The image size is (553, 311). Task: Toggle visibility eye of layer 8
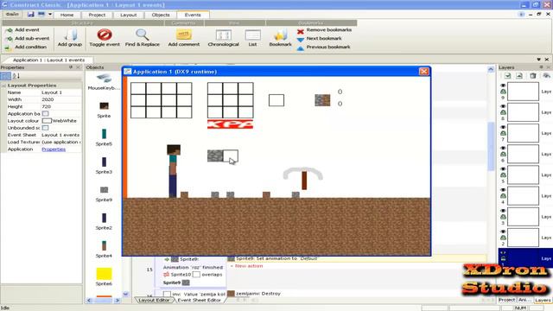(503, 106)
